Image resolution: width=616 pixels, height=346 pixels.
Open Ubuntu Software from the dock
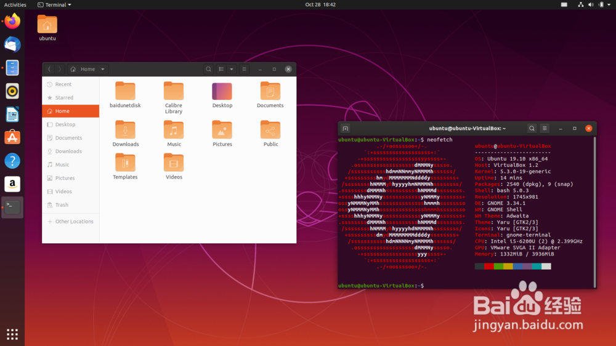(12, 137)
